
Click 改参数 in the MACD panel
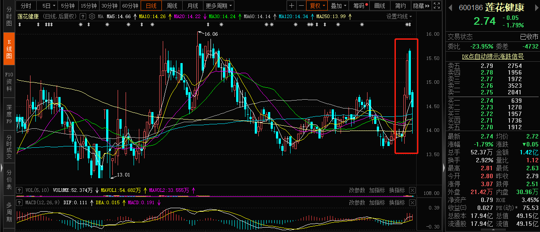coord(357,202)
